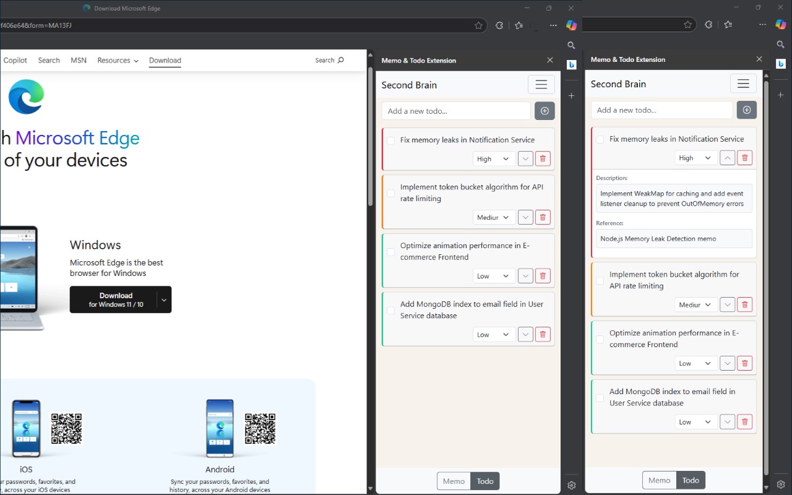This screenshot has height=495, width=792.
Task: Open Bing sidebar icon in right window
Action: point(781,64)
